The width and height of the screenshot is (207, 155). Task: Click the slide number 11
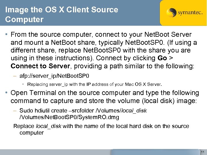pyautogui.click(x=202, y=152)
